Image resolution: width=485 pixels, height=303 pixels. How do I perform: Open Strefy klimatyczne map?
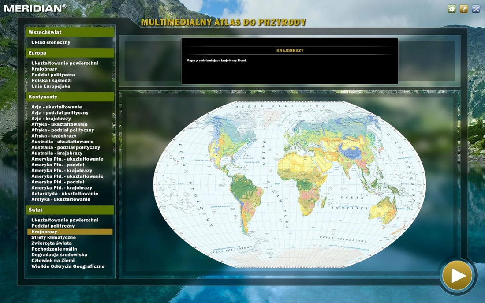tap(53, 237)
